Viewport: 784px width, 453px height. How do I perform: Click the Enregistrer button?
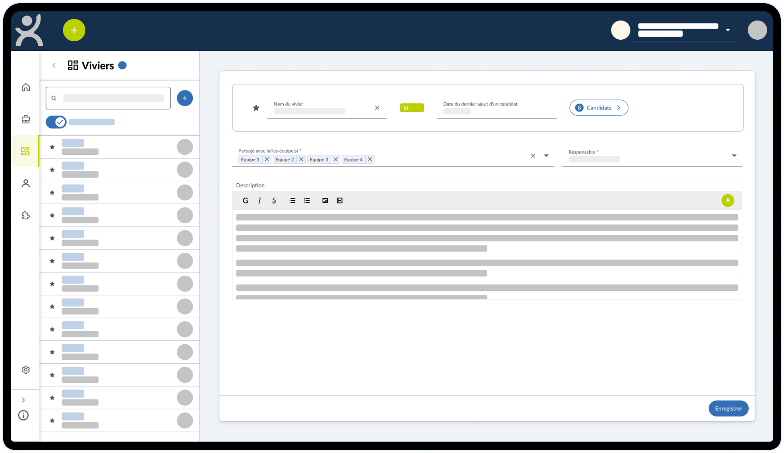pyautogui.click(x=728, y=409)
